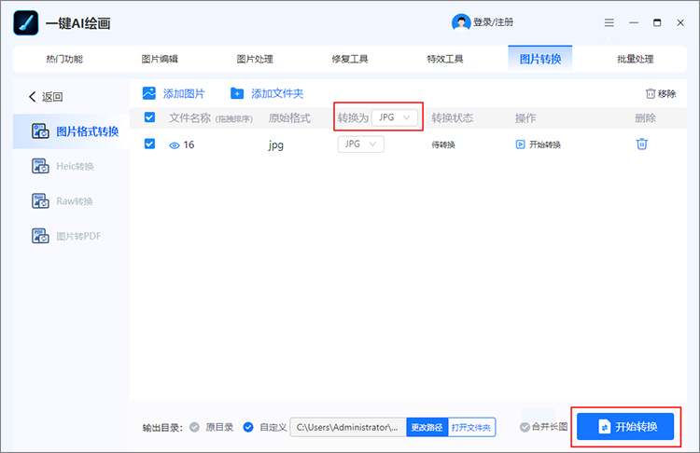This screenshot has width=700, height=453.
Task: Click the add image icon
Action: (149, 93)
